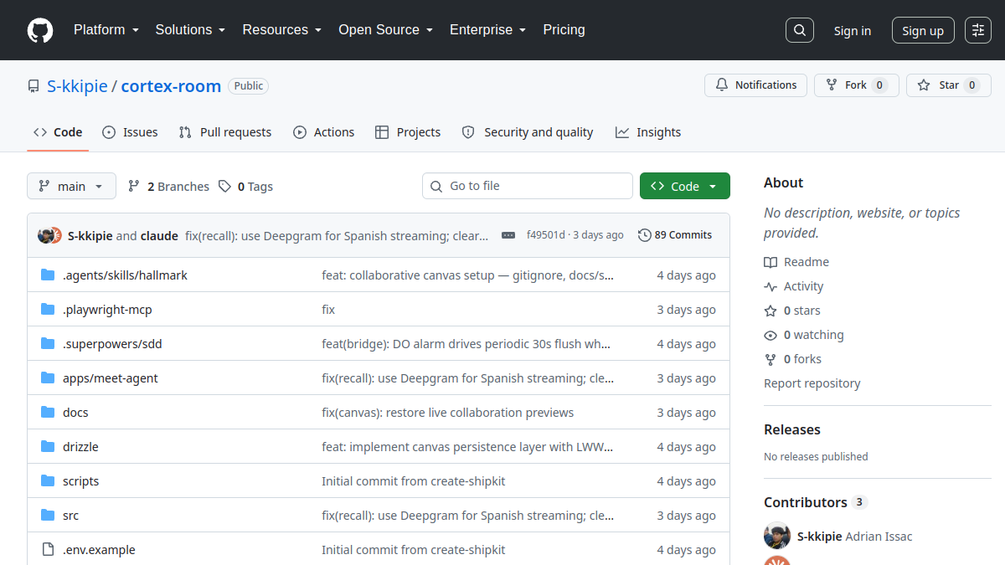Viewport: 1005px width, 565px height.
Task: Click the file icon beside .env.example
Action: tap(48, 550)
